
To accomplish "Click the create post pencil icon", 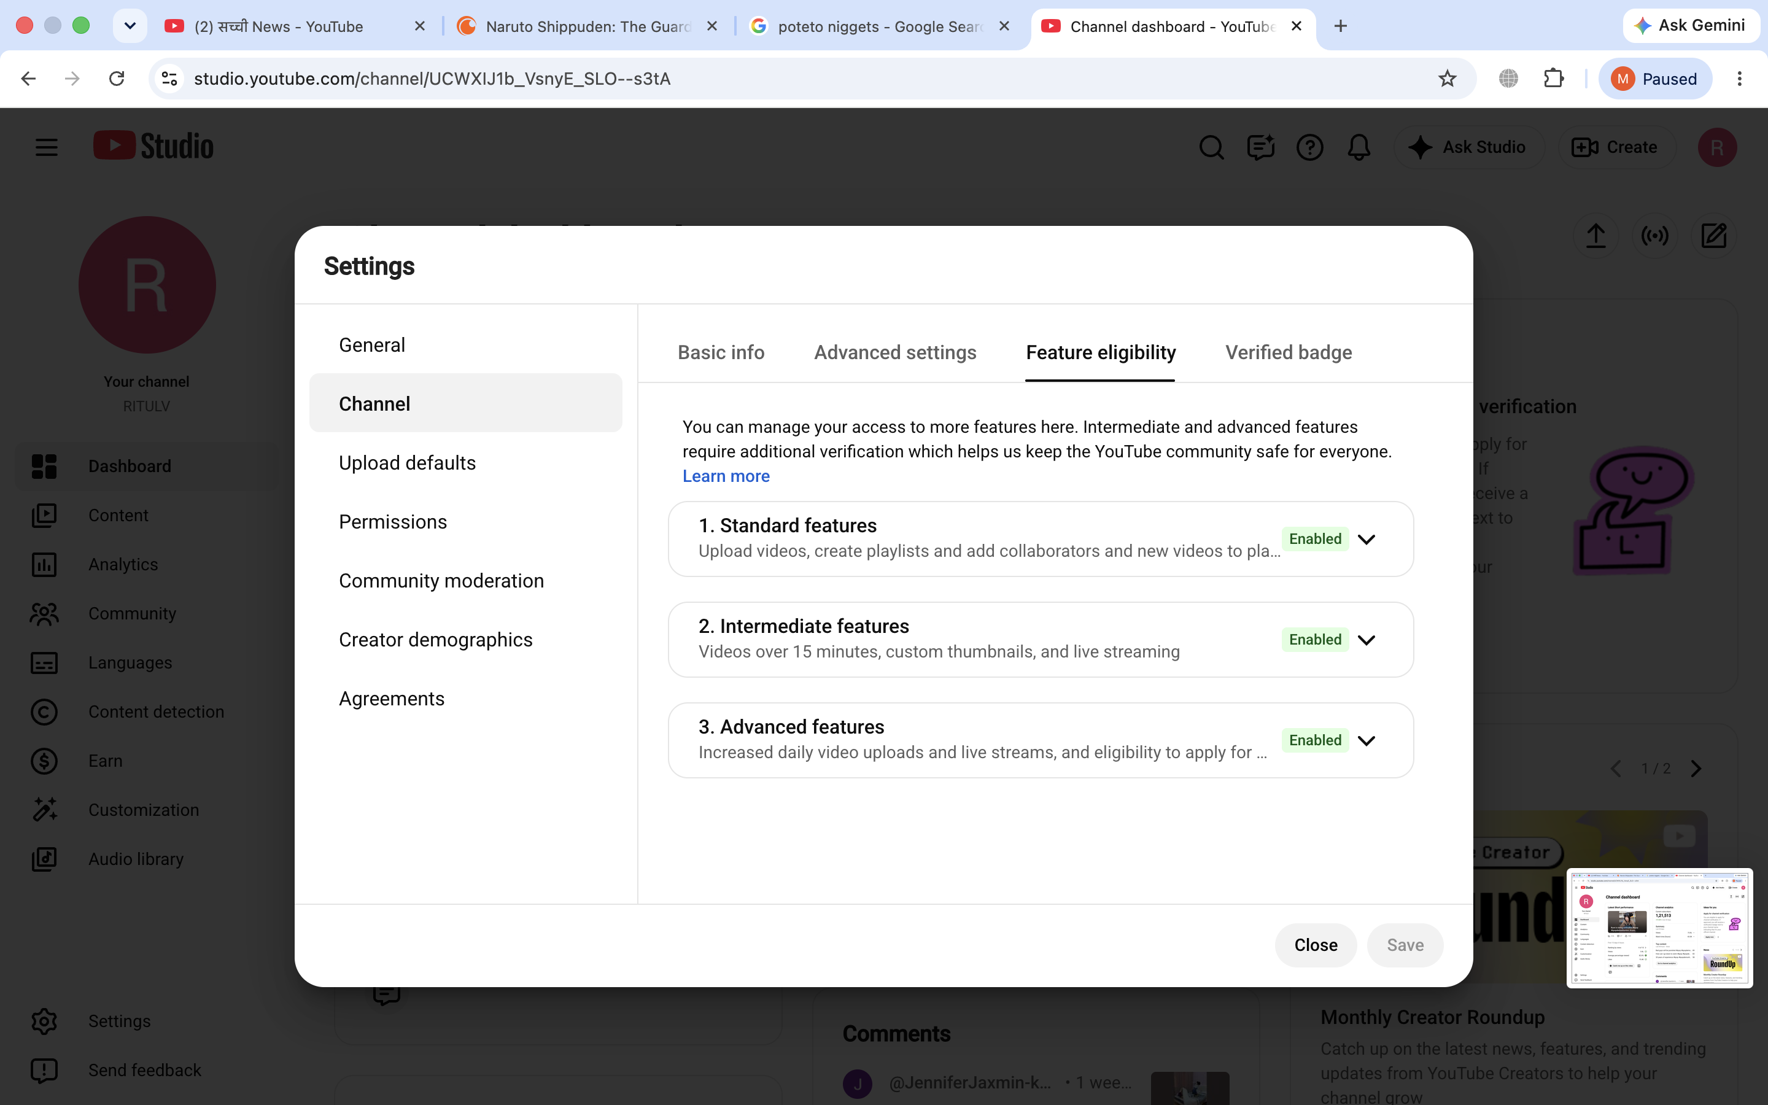I will pyautogui.click(x=1714, y=236).
